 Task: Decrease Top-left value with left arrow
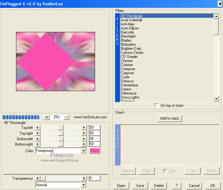click(x=38, y=128)
